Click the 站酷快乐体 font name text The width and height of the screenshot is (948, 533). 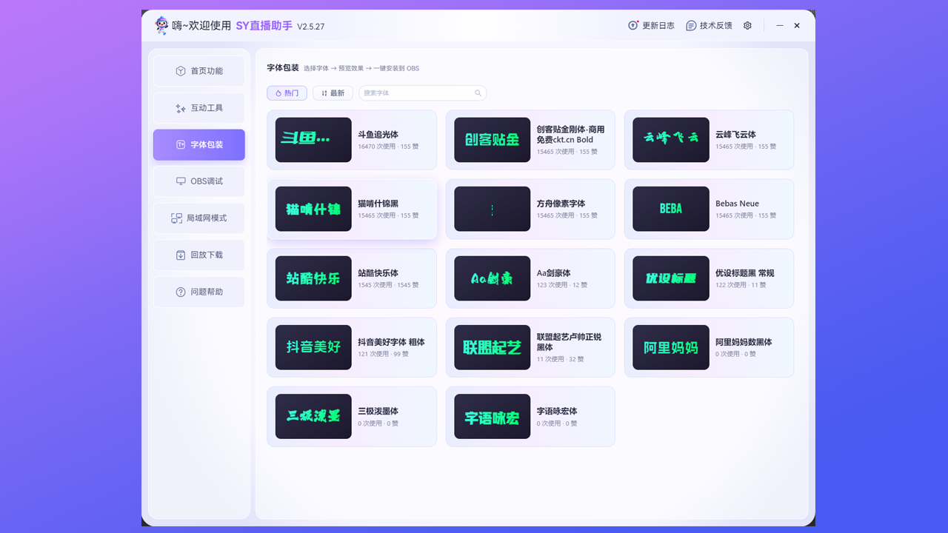(x=378, y=273)
